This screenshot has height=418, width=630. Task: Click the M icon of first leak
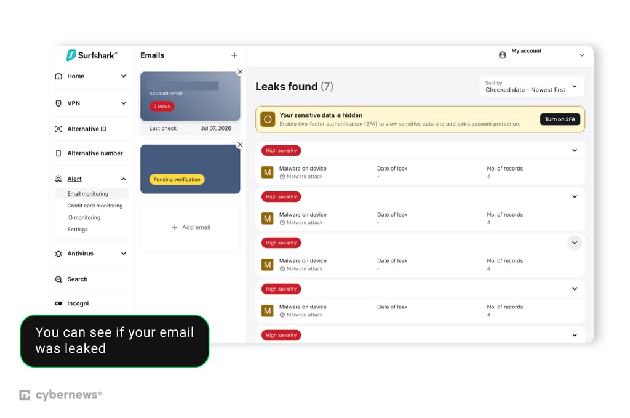coord(268,172)
